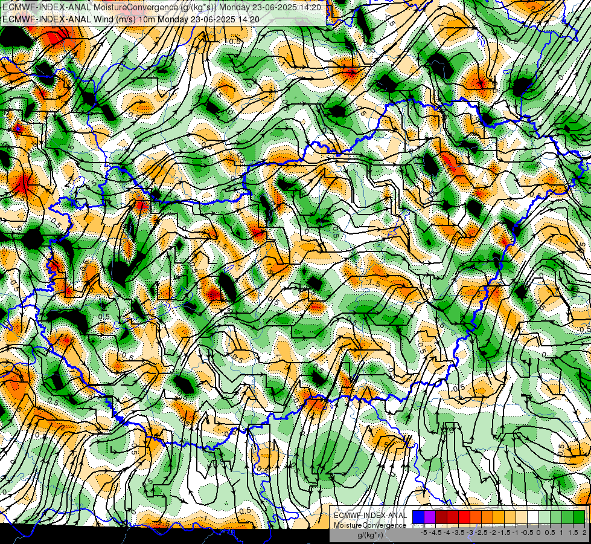Click the '-4.5' legend tick label

(x=435, y=533)
